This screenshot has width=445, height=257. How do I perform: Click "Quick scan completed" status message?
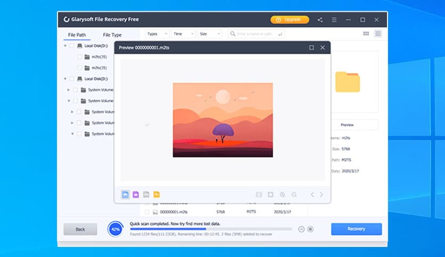[x=175, y=224]
